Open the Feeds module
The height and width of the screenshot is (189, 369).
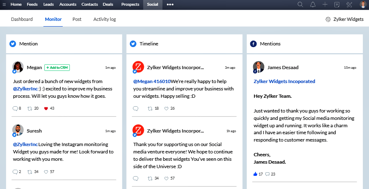32,4
